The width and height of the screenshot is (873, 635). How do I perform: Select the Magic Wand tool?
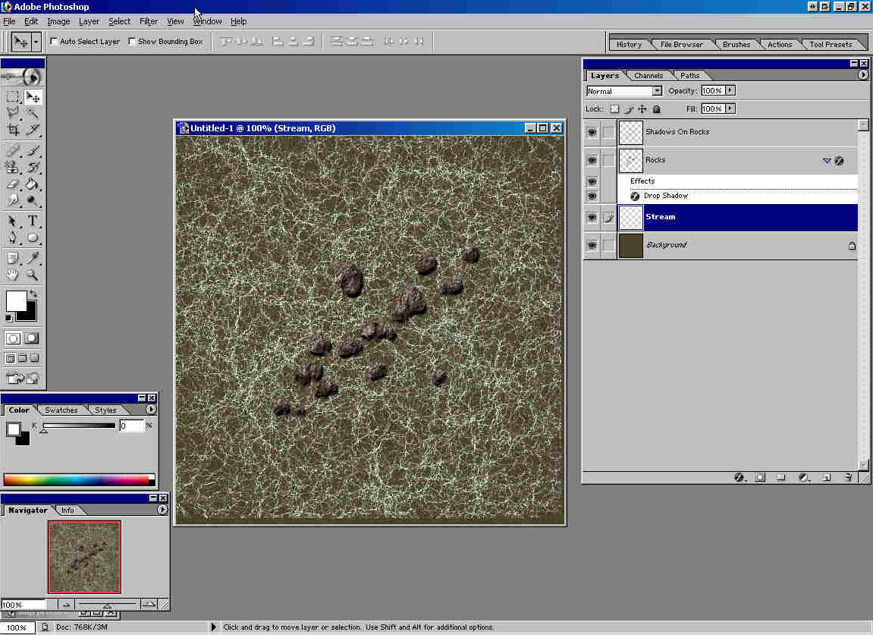pos(33,112)
